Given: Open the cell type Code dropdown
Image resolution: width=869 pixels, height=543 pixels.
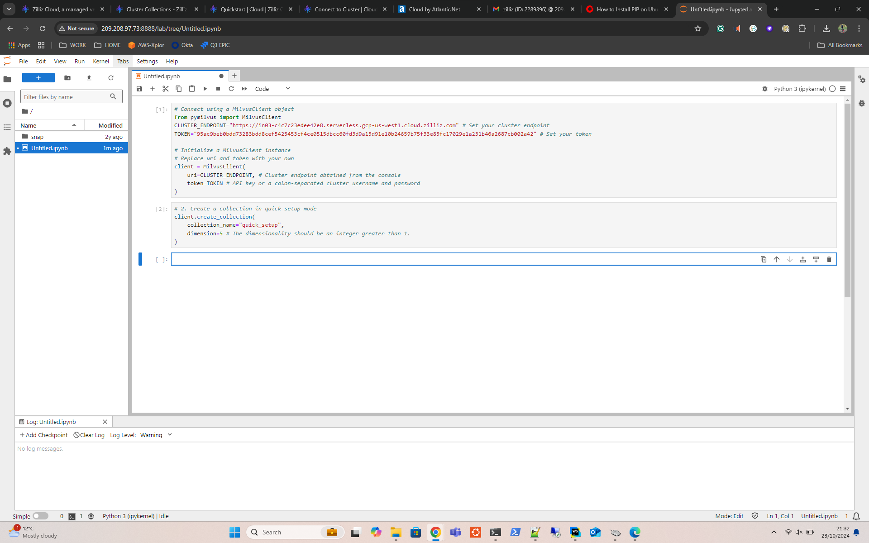Looking at the screenshot, I should (x=272, y=89).
